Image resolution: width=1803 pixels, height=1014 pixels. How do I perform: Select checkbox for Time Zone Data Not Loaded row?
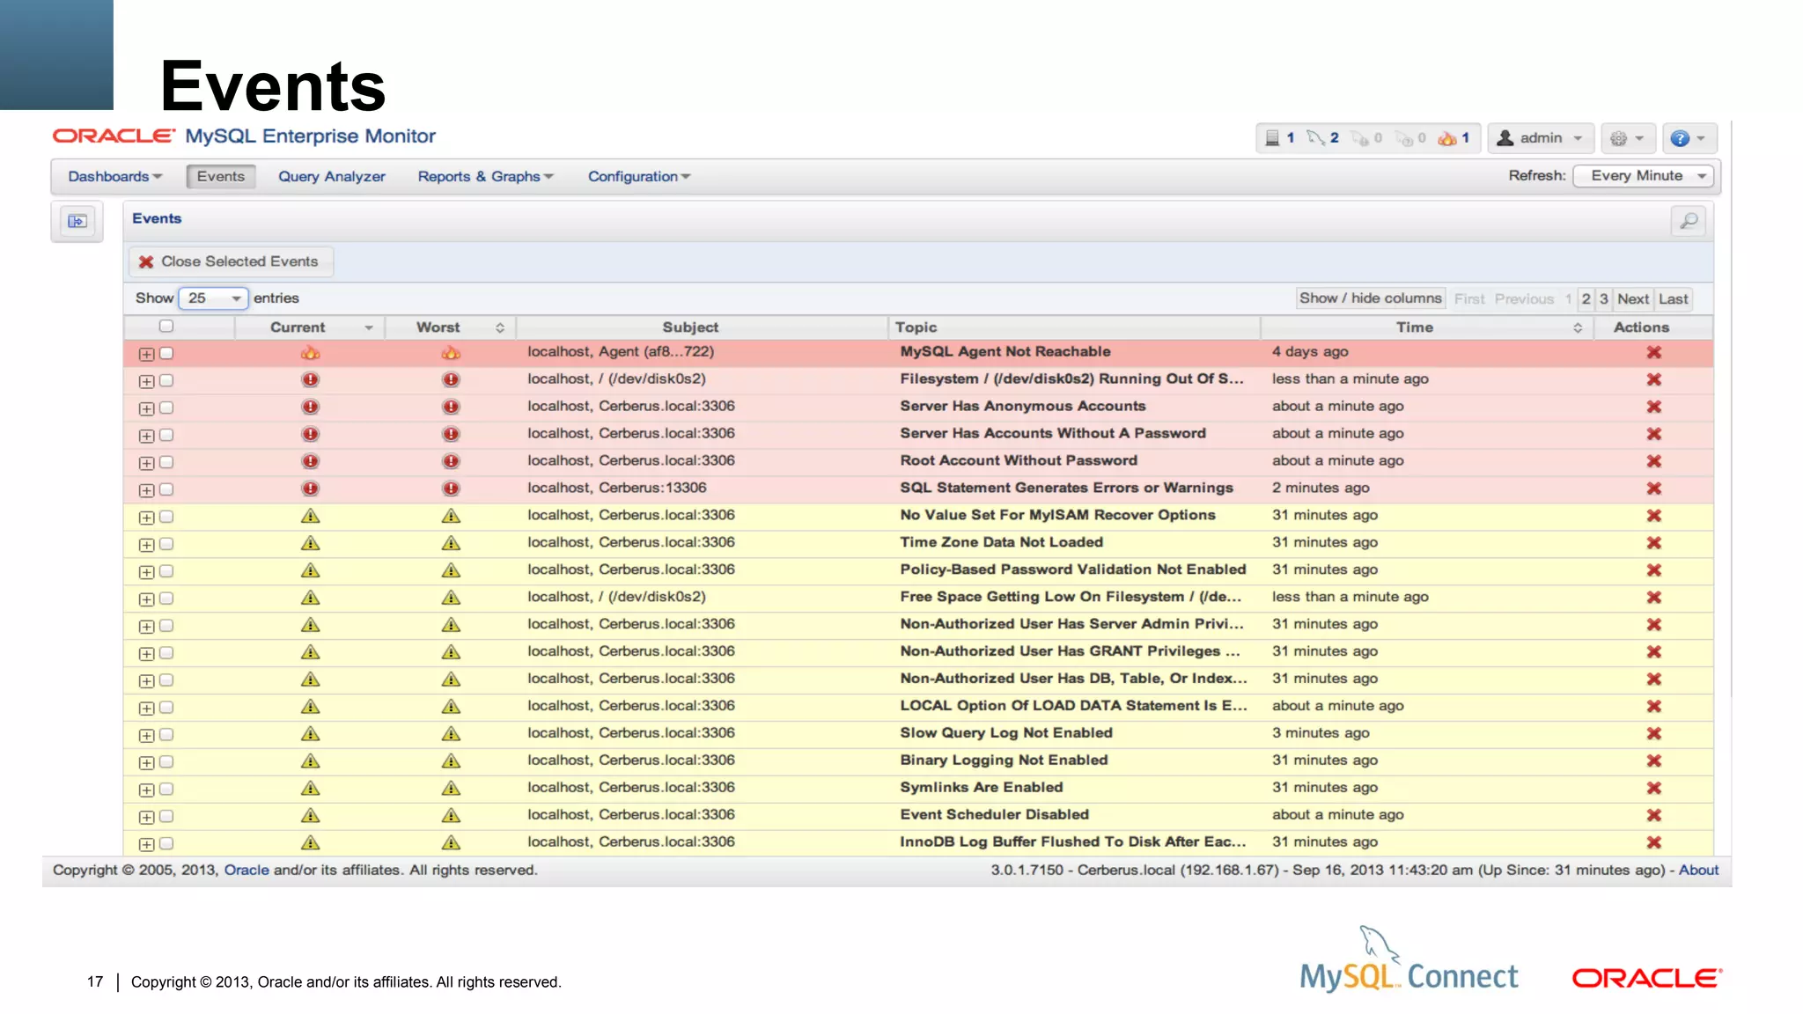point(166,544)
